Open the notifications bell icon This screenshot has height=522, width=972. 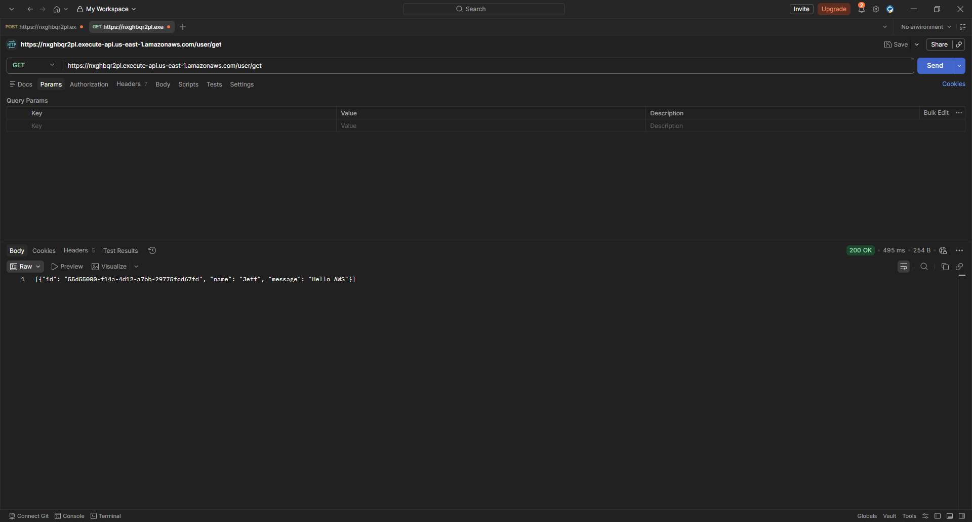861,9
